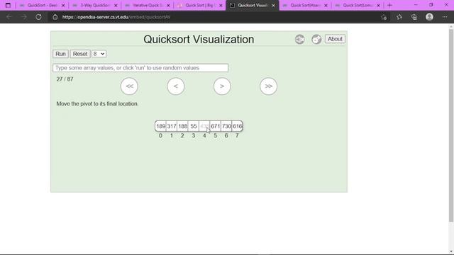The height and width of the screenshot is (255, 454).
Task: Step backward one slide with < button
Action: click(x=176, y=86)
